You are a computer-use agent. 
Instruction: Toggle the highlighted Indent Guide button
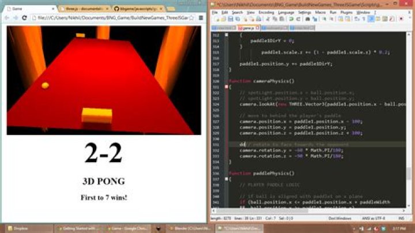[371, 19]
